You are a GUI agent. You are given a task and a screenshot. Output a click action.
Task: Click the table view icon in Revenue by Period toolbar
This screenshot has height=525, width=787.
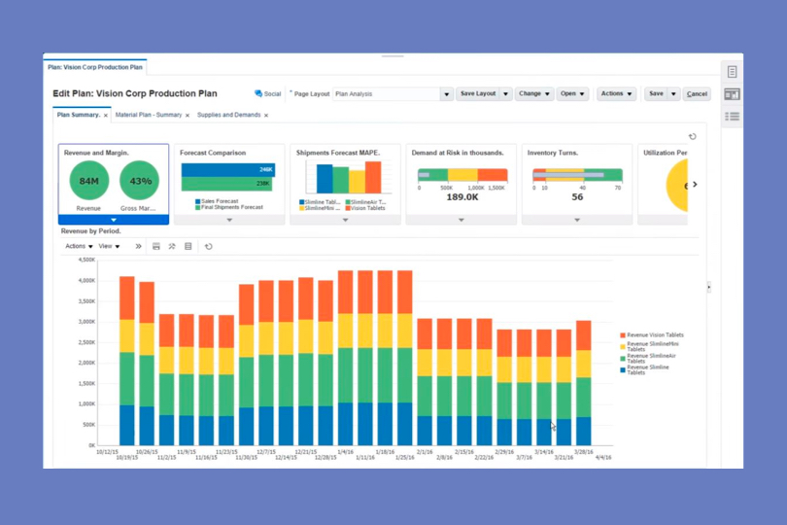pos(188,246)
